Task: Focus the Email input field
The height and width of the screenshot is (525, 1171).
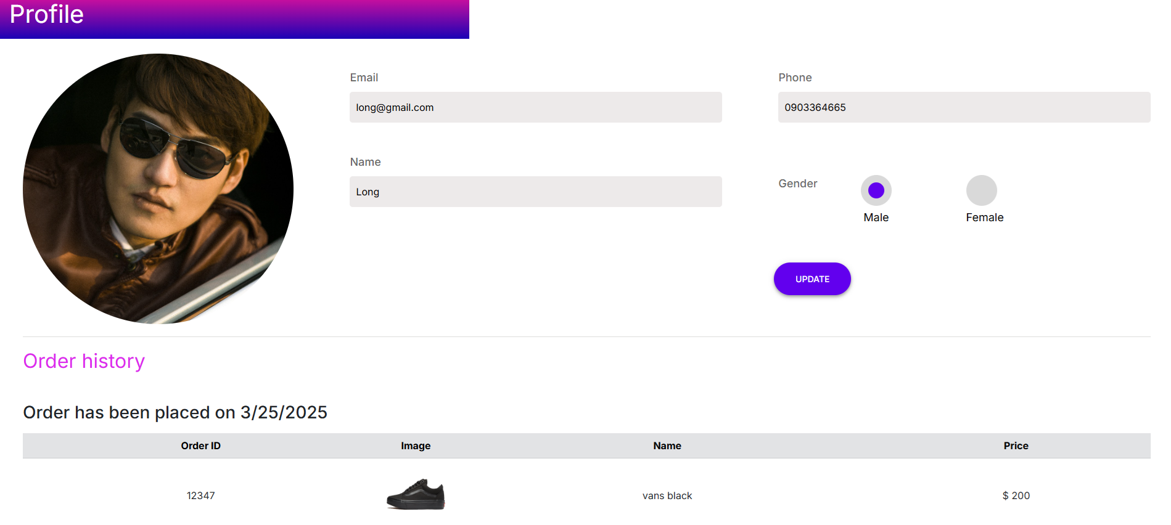Action: point(535,107)
